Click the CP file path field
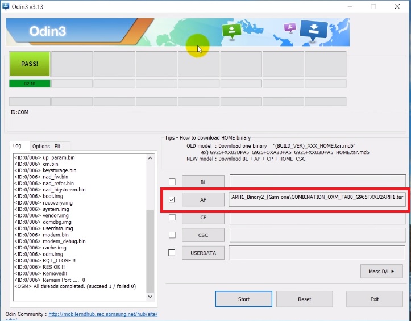Viewport: 411px width, 321px height. point(318,218)
